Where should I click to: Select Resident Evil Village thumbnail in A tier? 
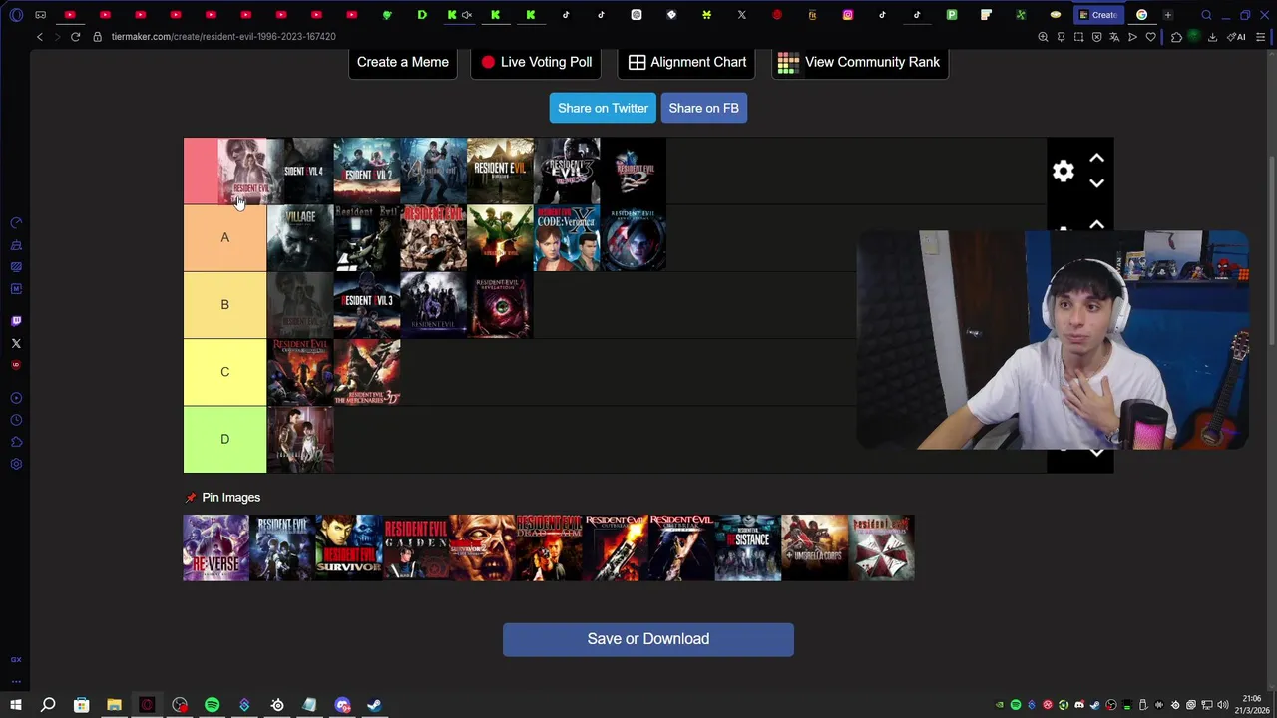(300, 238)
